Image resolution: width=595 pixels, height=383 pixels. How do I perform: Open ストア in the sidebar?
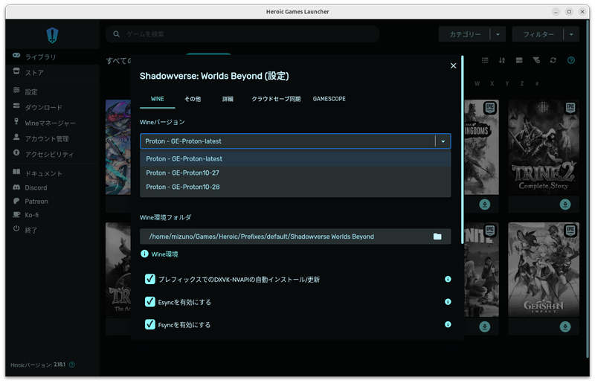pos(52,72)
